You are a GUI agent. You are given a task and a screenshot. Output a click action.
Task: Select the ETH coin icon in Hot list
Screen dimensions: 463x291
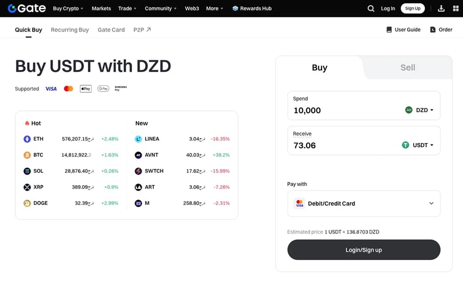(x=27, y=139)
